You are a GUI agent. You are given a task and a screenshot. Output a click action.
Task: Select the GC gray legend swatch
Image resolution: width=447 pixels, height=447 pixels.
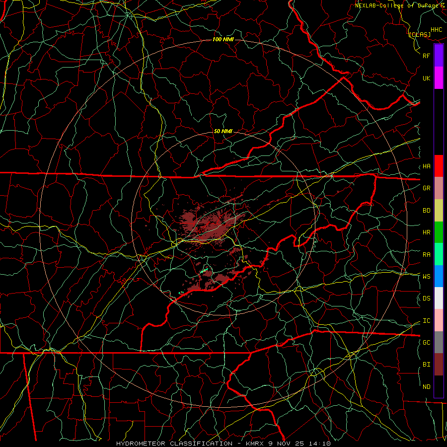(x=439, y=342)
